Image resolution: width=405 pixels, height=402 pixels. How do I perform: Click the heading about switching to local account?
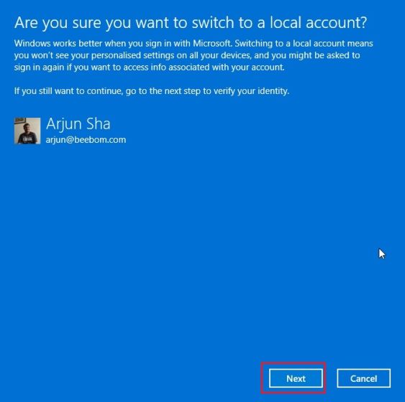pyautogui.click(x=191, y=23)
